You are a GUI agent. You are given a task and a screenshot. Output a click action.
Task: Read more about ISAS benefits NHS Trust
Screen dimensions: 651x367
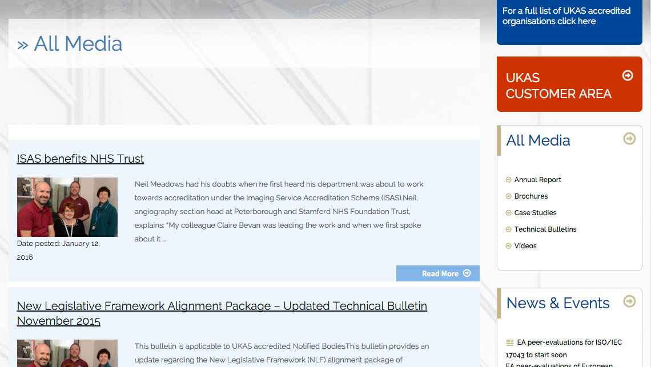point(438,273)
